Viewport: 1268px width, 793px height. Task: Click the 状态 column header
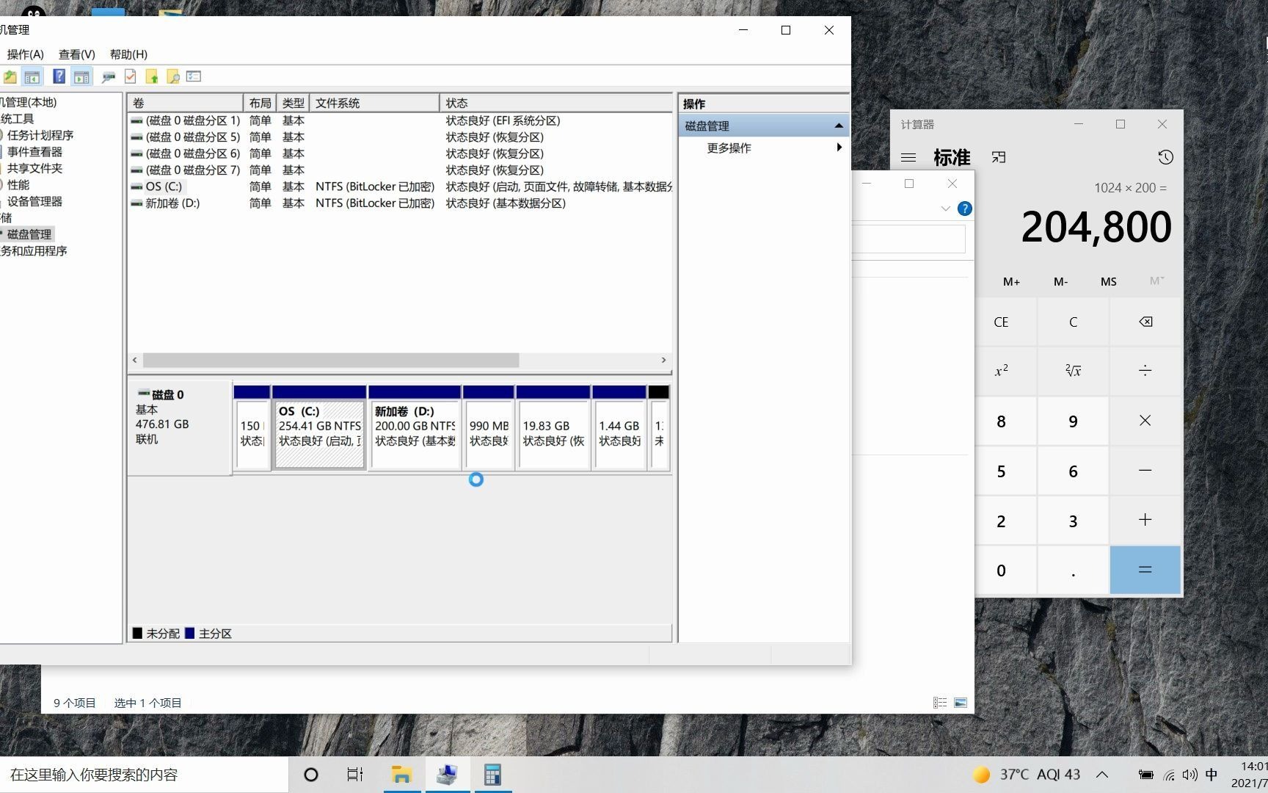(555, 103)
